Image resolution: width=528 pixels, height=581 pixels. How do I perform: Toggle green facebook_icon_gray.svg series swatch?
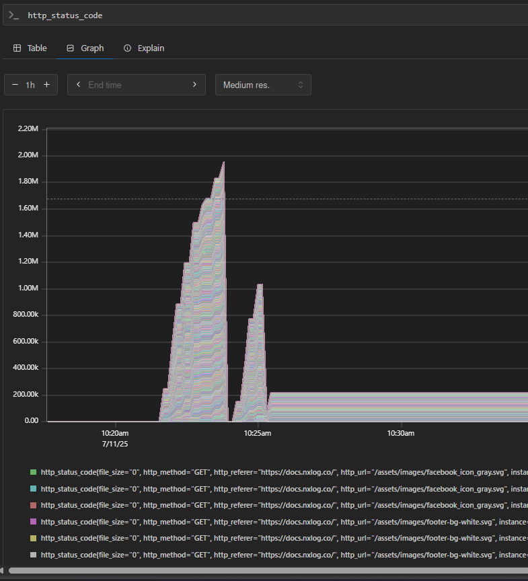pyautogui.click(x=34, y=473)
